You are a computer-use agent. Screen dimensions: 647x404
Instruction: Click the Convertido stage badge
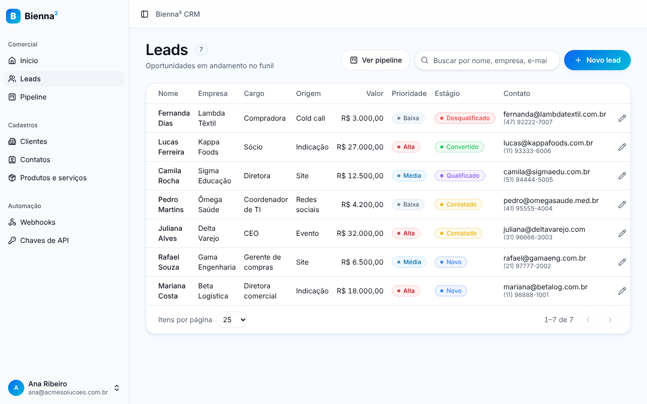click(459, 147)
